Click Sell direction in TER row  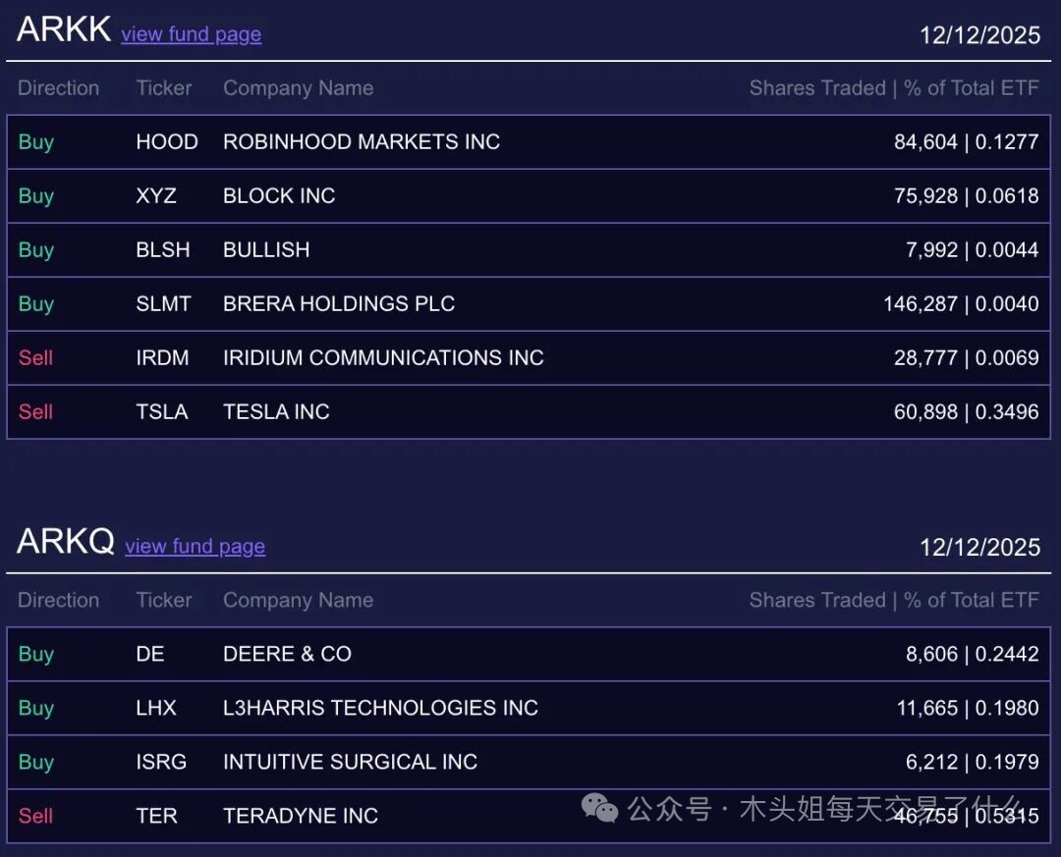[x=36, y=816]
